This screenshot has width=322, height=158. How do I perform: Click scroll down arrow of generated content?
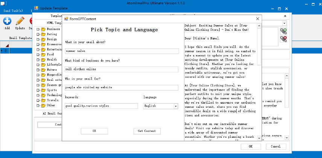click(259, 138)
